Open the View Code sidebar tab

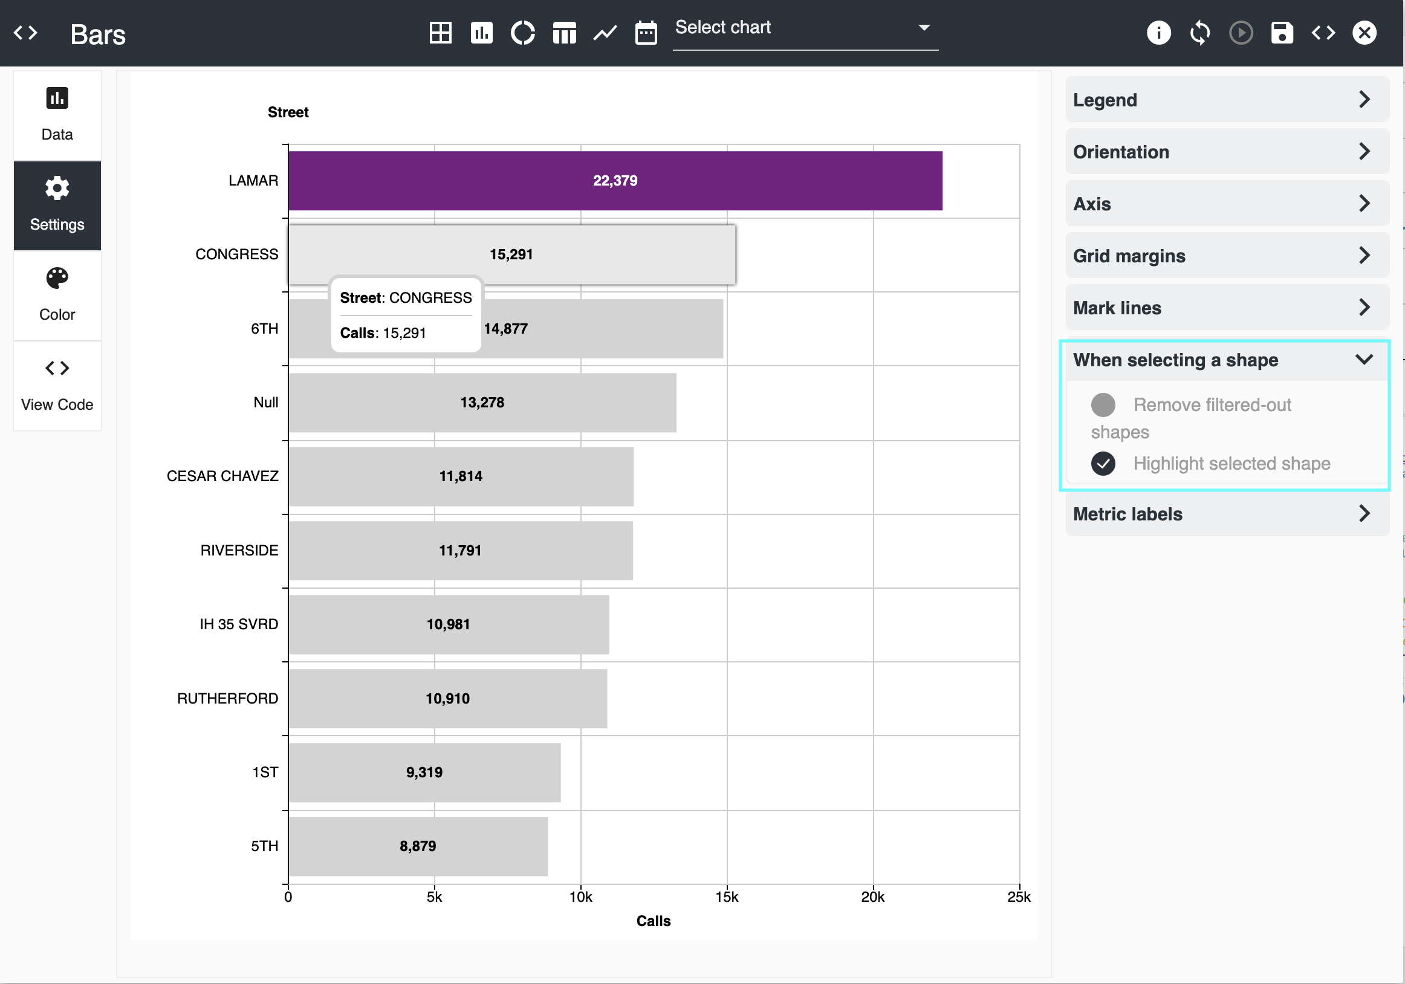pos(57,386)
